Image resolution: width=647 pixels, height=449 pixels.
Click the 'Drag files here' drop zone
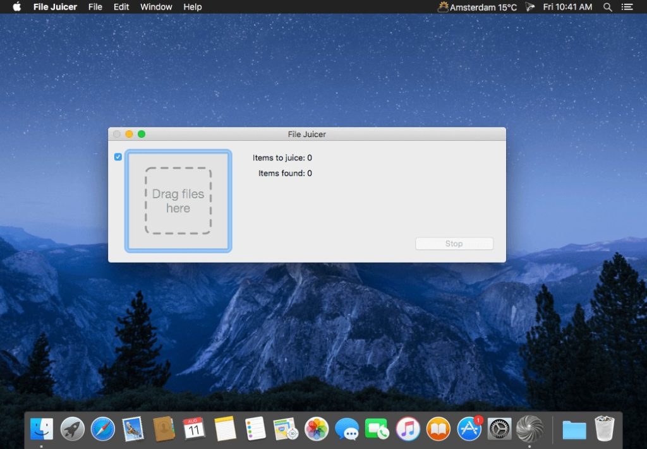(178, 201)
